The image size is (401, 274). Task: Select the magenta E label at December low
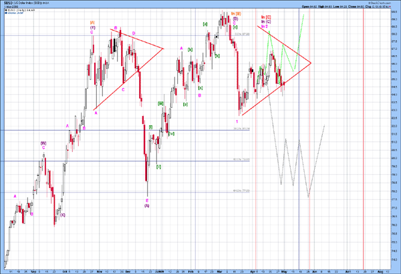pos(148,200)
